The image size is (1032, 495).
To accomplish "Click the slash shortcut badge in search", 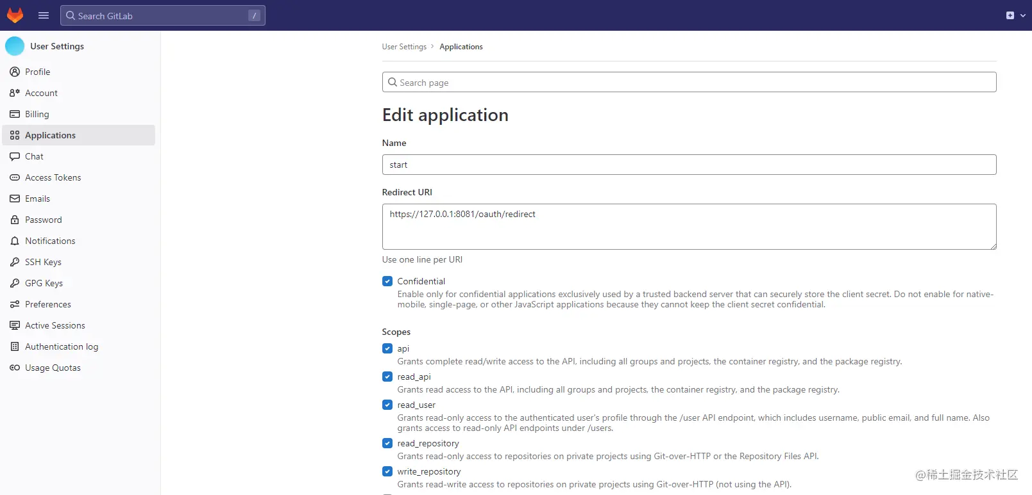I will click(x=254, y=15).
